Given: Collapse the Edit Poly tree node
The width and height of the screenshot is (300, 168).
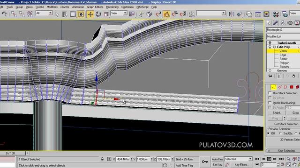Looking at the screenshot, I should (x=274, y=47).
